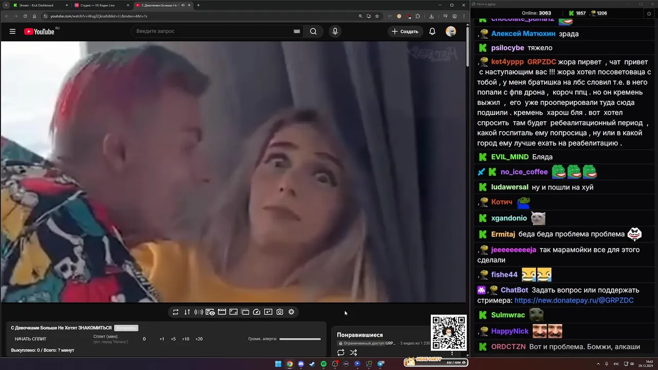The width and height of the screenshot is (658, 370).
Task: Add +10 minutes to split
Action: coord(186,339)
